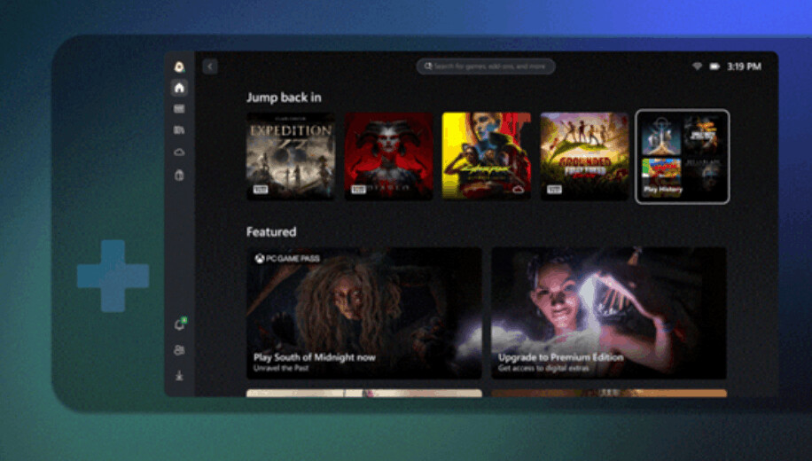Screen dimensions: 812x461
Task: Open the Cloud Gaming sidebar icon
Action: click(x=179, y=152)
